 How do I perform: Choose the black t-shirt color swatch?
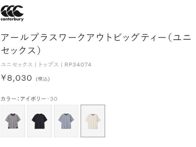39,121
